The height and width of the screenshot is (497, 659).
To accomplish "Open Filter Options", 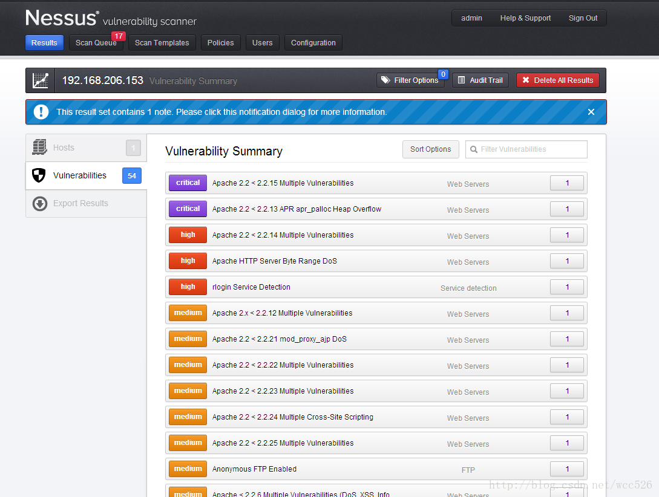I will pos(410,80).
